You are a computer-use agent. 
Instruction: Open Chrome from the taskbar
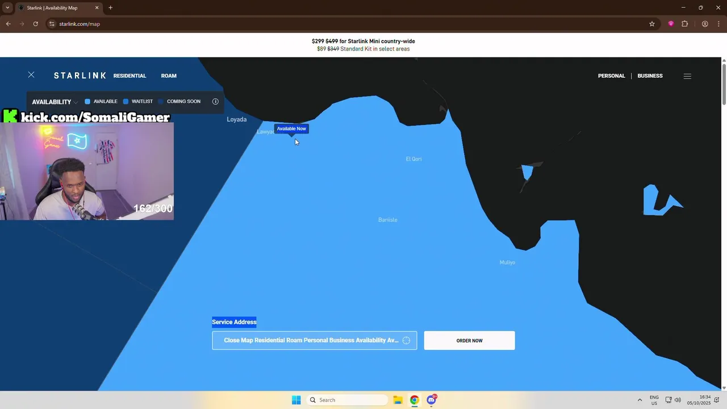415,400
